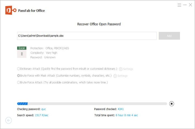This screenshot has width=195, height=129.
Task: Click the 'Recover Office Open Password' heading
Action: click(x=99, y=24)
